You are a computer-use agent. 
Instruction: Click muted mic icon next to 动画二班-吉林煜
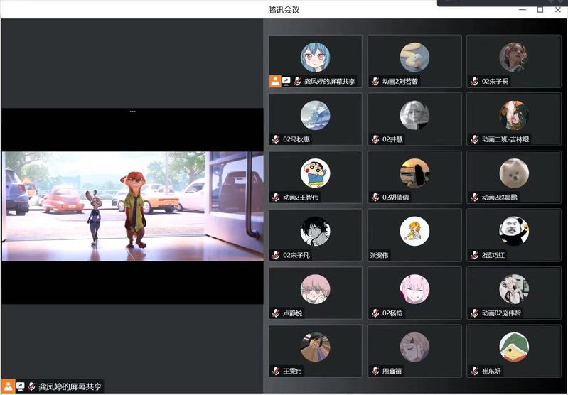coord(475,139)
